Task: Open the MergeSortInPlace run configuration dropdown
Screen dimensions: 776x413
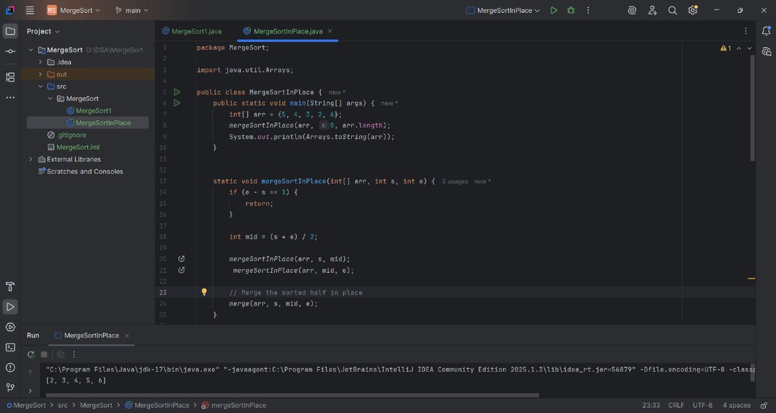Action: pos(503,10)
